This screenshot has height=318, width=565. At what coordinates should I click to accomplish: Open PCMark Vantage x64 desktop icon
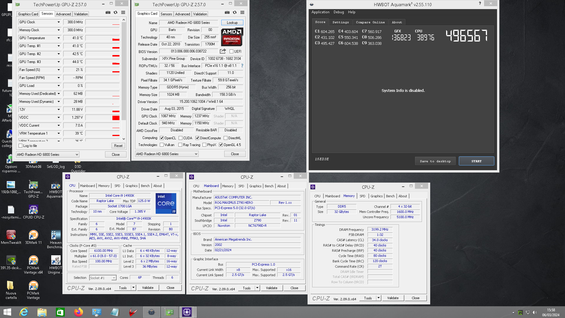pyautogui.click(x=33, y=265)
